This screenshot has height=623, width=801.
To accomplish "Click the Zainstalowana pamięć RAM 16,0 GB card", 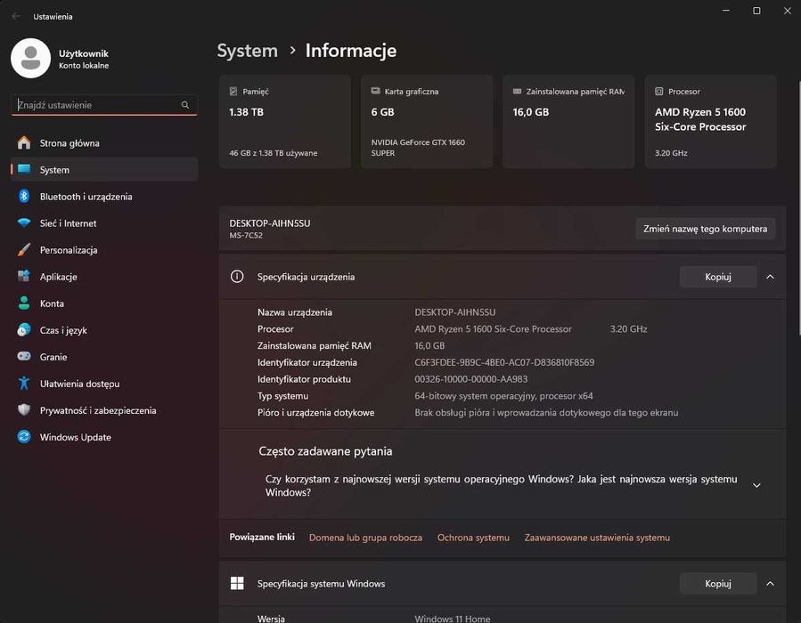I will tap(568, 121).
